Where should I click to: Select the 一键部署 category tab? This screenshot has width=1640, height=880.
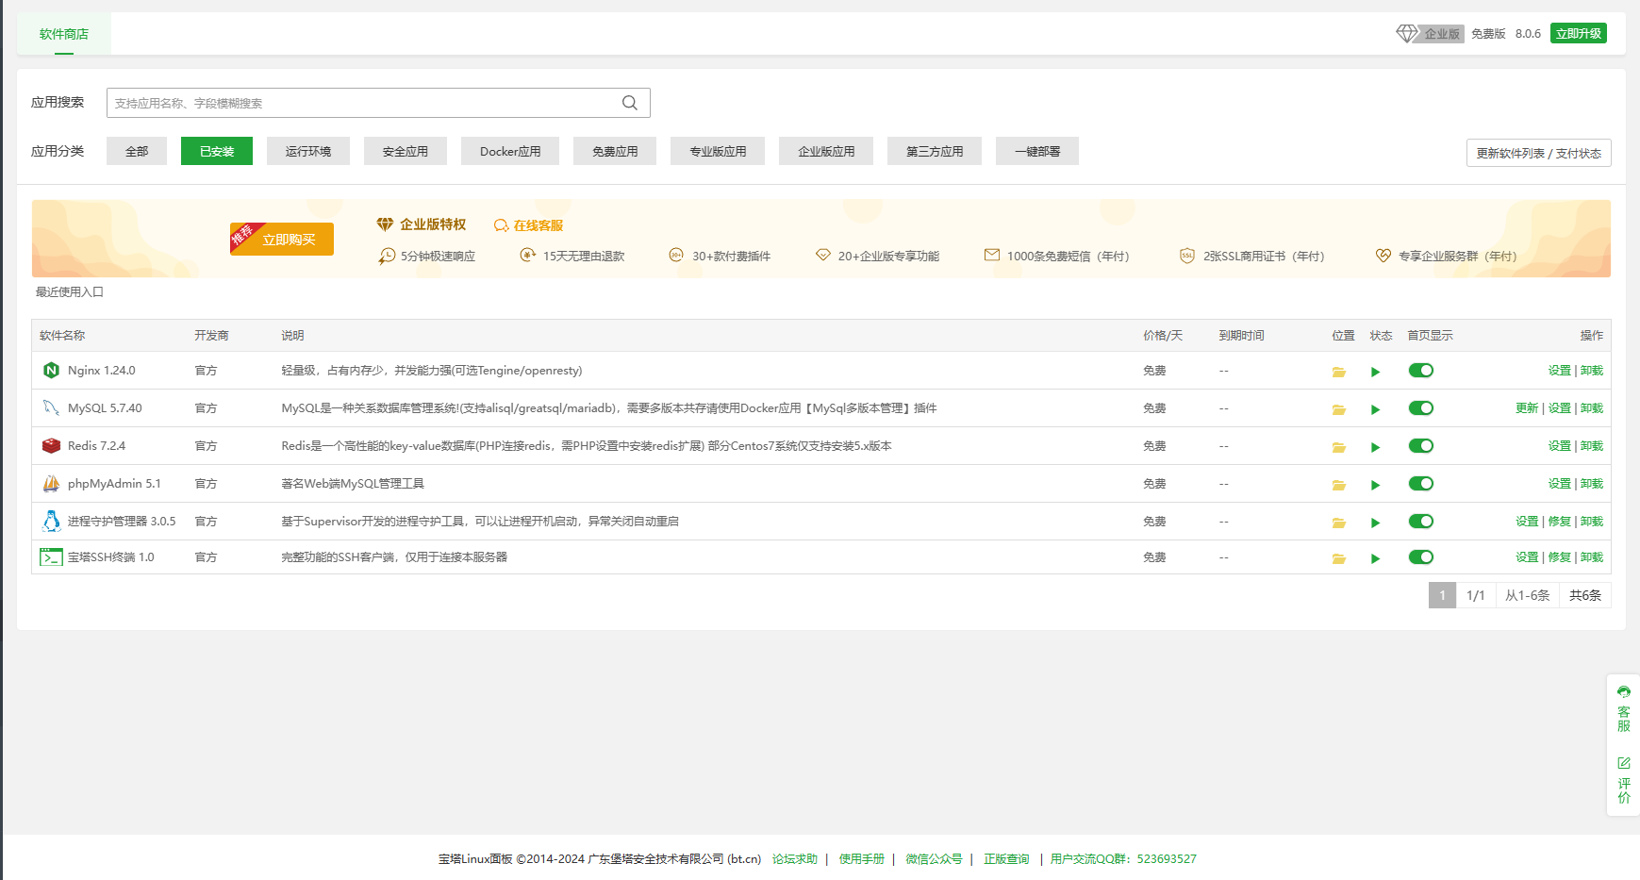point(1037,151)
